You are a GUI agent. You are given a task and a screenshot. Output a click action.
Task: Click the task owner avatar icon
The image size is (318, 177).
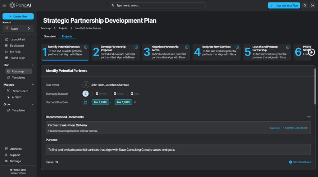[85, 85]
